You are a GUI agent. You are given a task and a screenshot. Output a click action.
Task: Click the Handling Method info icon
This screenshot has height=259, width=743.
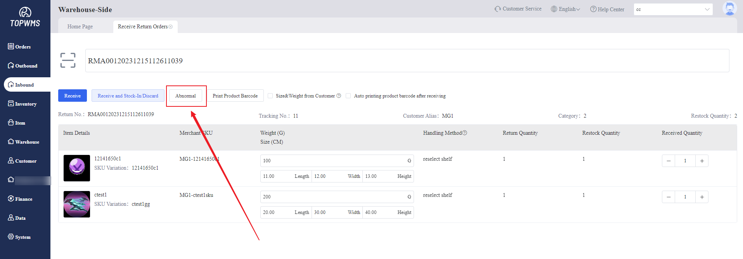pyautogui.click(x=465, y=133)
